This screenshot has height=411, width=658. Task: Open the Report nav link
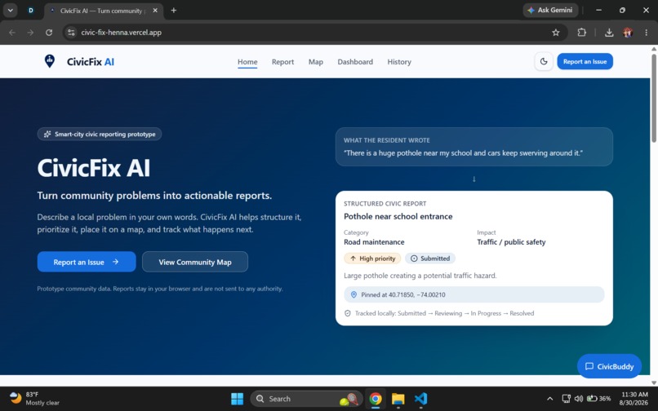(282, 62)
